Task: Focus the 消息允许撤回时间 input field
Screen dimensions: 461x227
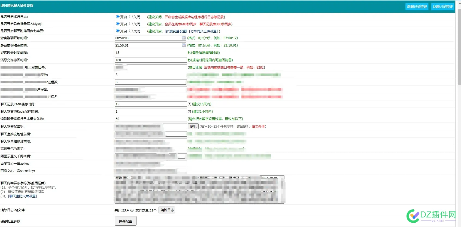Action: (x=151, y=60)
